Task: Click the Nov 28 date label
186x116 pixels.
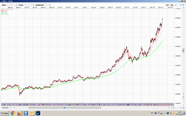Action: (152, 7)
